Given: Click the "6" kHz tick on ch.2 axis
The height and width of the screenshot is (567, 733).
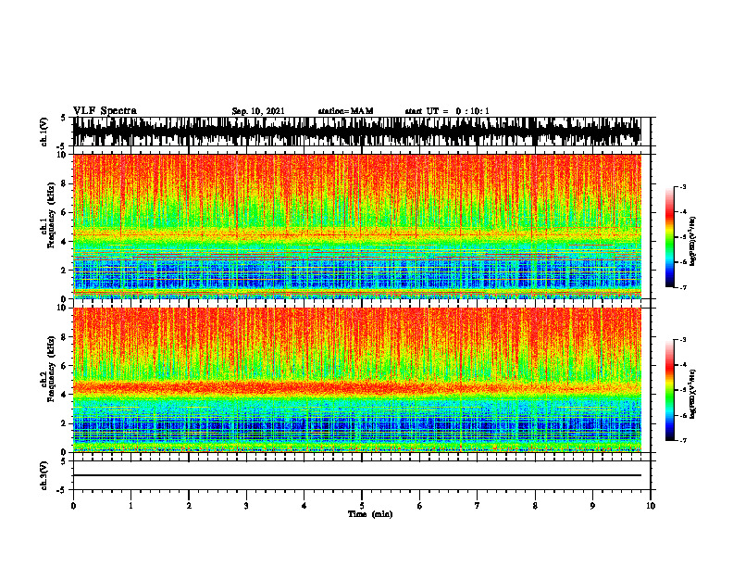Looking at the screenshot, I should [x=65, y=366].
